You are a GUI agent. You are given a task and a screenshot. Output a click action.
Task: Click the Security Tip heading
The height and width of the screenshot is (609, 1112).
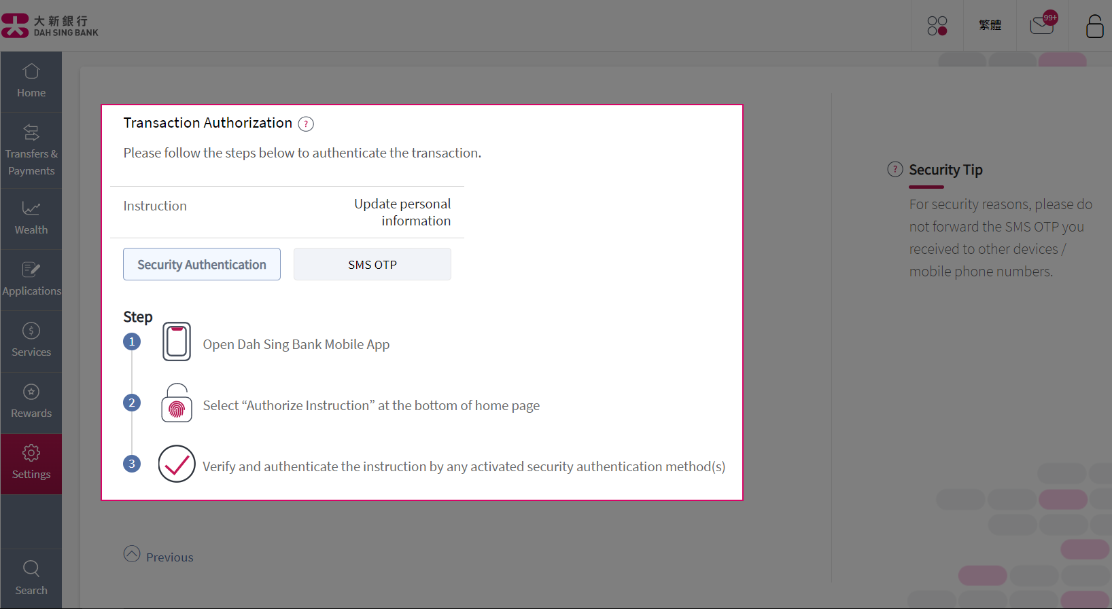click(945, 170)
